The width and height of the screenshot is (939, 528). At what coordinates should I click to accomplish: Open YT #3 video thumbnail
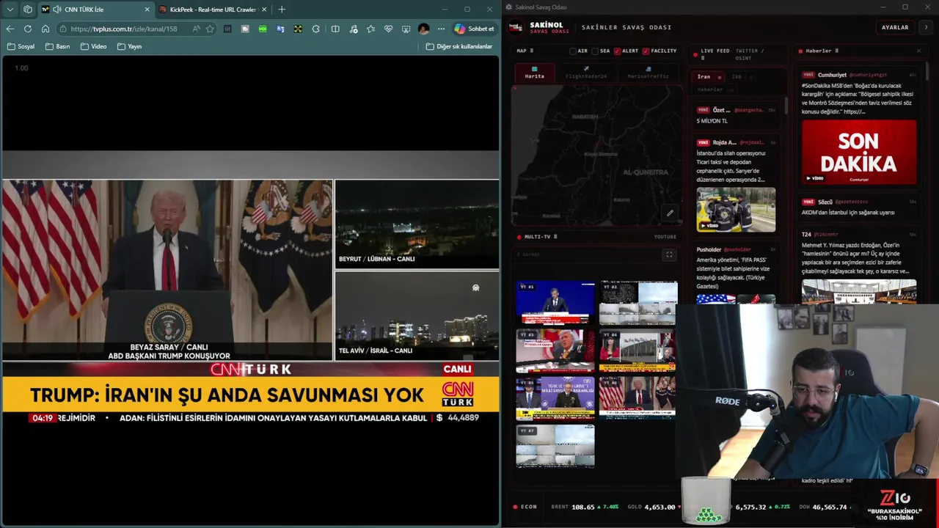555,350
